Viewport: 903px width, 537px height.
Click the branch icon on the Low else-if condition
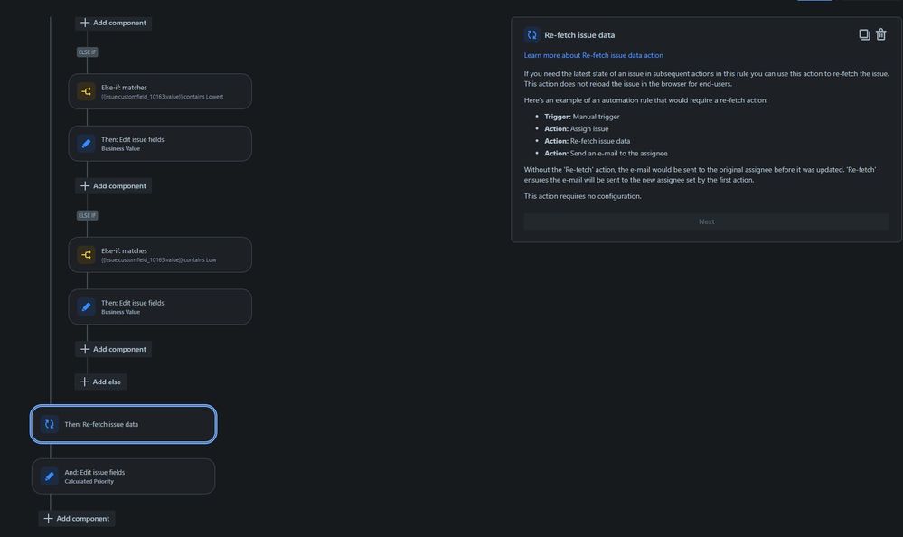click(84, 254)
